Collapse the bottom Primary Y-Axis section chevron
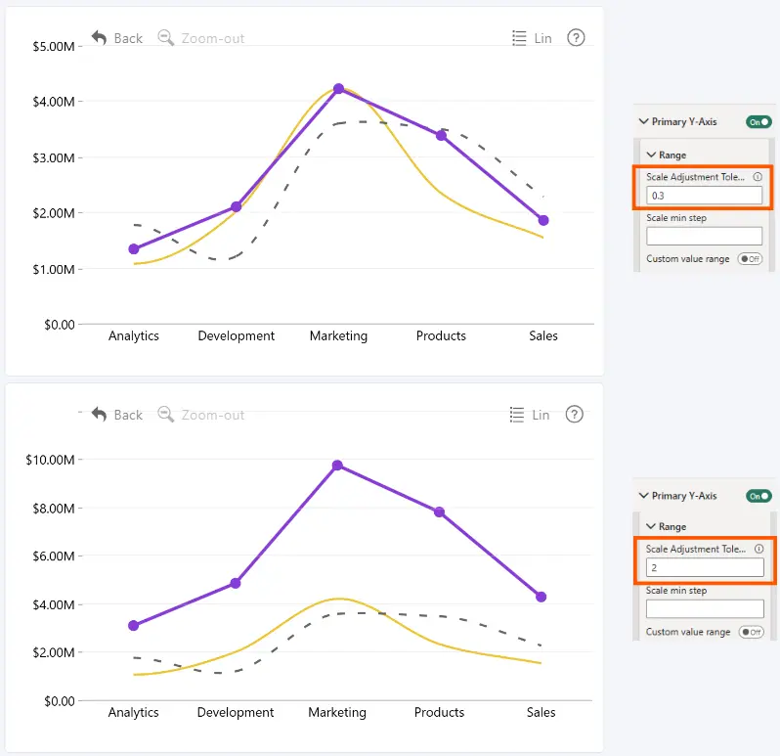The width and height of the screenshot is (780, 756). pos(644,495)
